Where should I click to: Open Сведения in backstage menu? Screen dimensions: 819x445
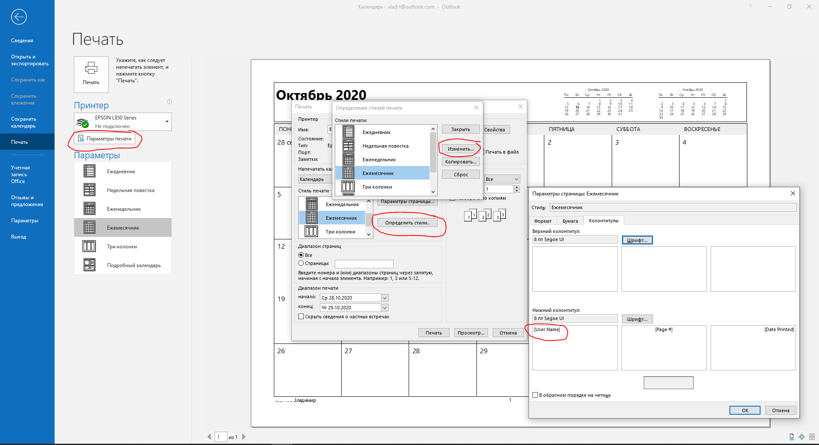(x=22, y=41)
